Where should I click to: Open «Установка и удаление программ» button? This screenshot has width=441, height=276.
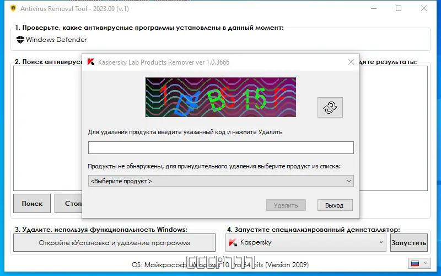point(115,242)
